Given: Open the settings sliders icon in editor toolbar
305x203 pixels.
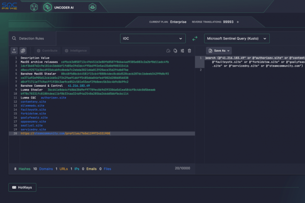Looking at the screenshot, I should click(x=182, y=51).
